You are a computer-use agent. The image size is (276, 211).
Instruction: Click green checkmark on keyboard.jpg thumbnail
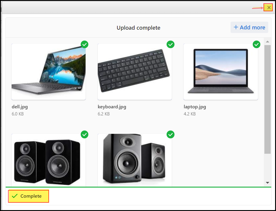point(171,44)
